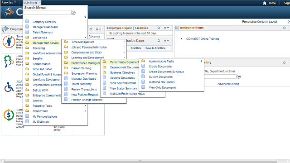This screenshot has width=290, height=163.
Task: Open the Compensation History dollar icon
Action: 9,115
